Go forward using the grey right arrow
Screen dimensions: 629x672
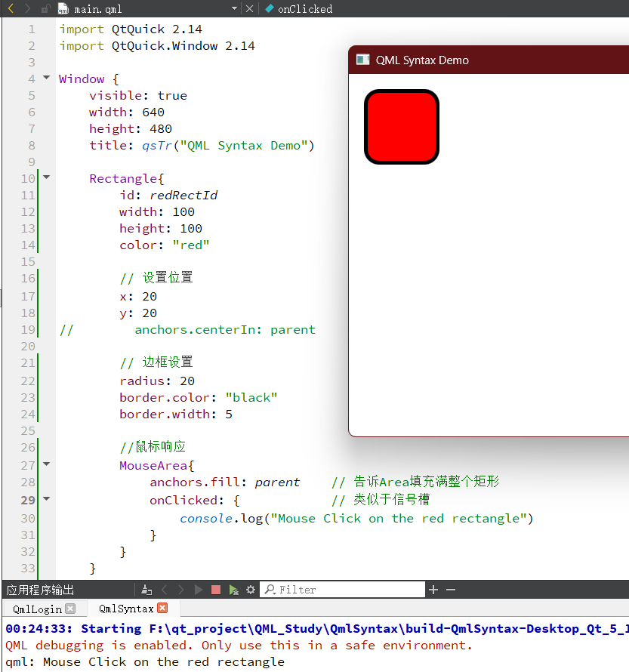coord(28,8)
